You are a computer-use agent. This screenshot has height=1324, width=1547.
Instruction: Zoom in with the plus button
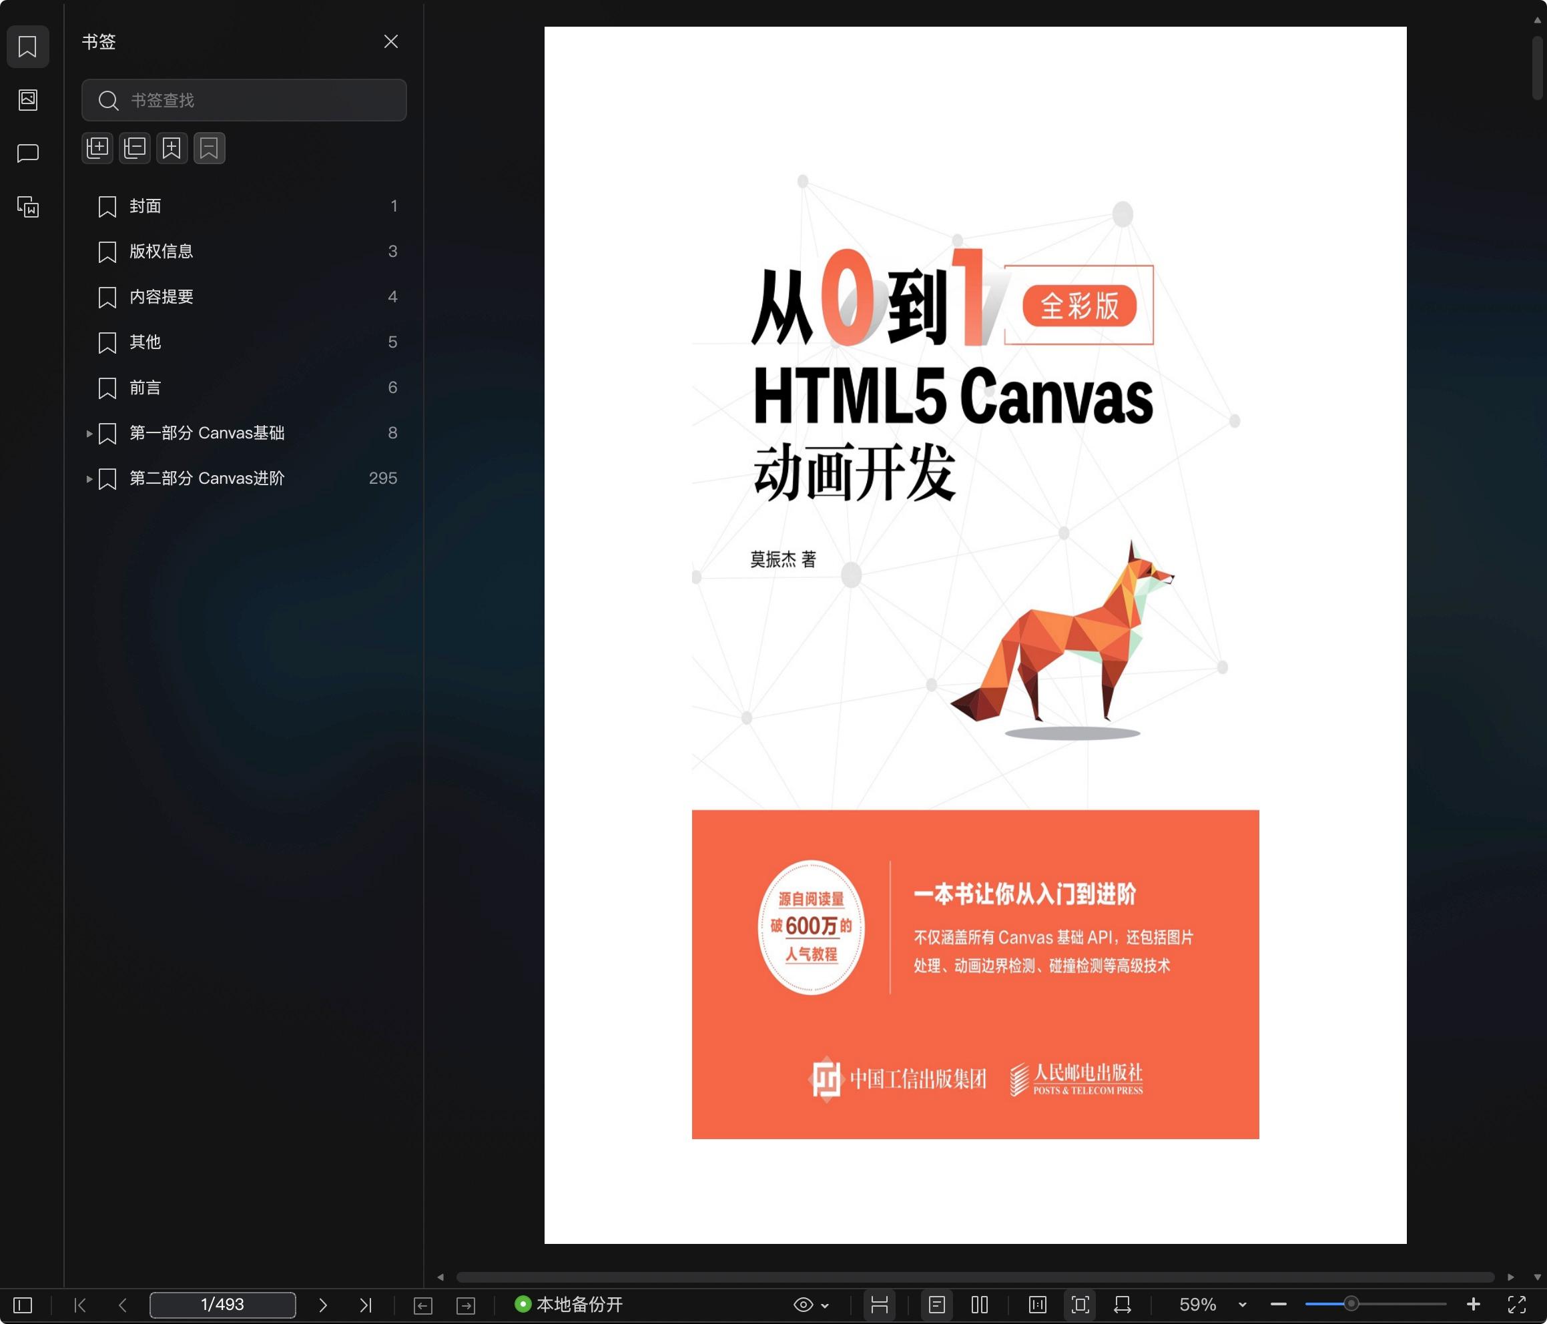1473,1305
